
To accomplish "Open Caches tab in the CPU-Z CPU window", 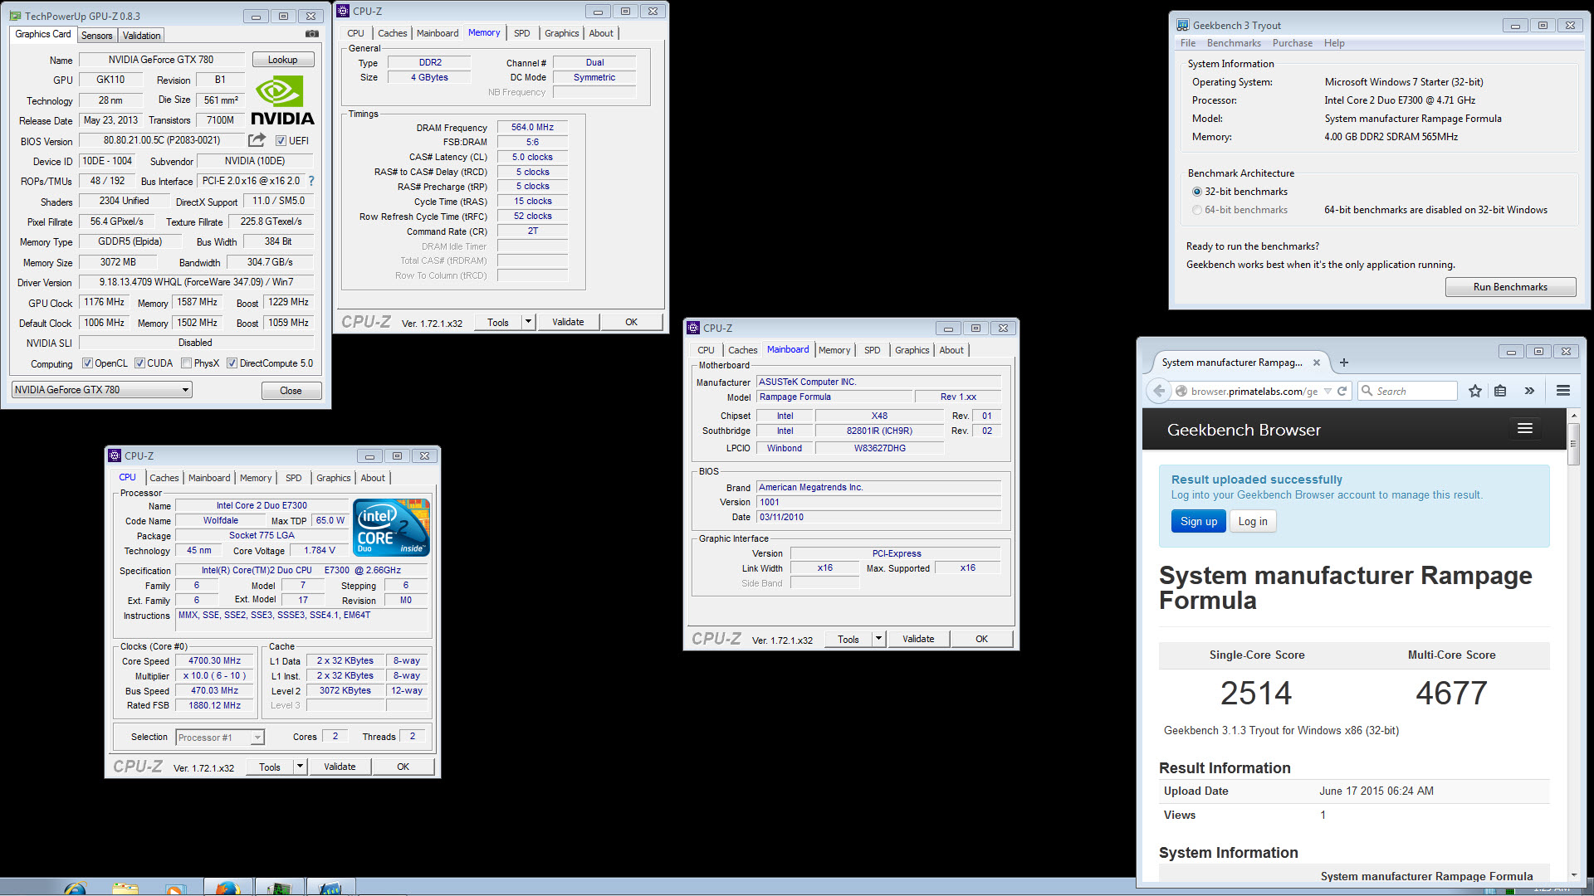I will click(x=164, y=478).
